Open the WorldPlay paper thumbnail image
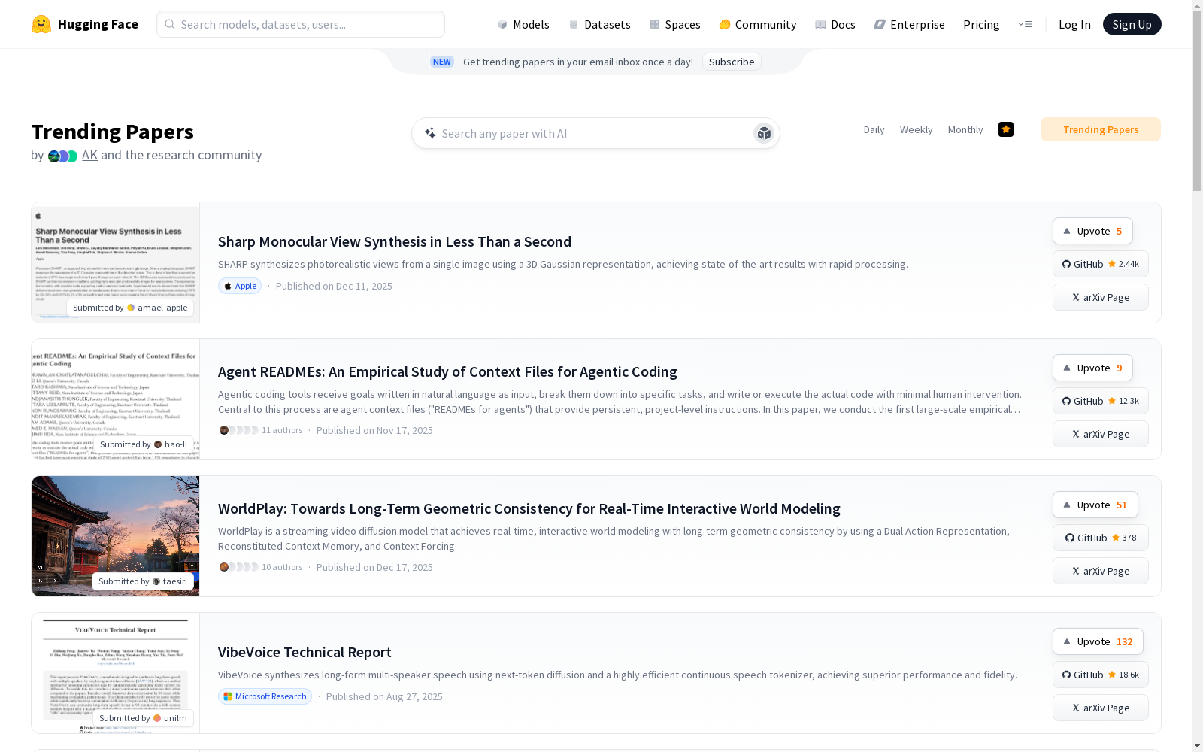The image size is (1203, 752). (115, 535)
